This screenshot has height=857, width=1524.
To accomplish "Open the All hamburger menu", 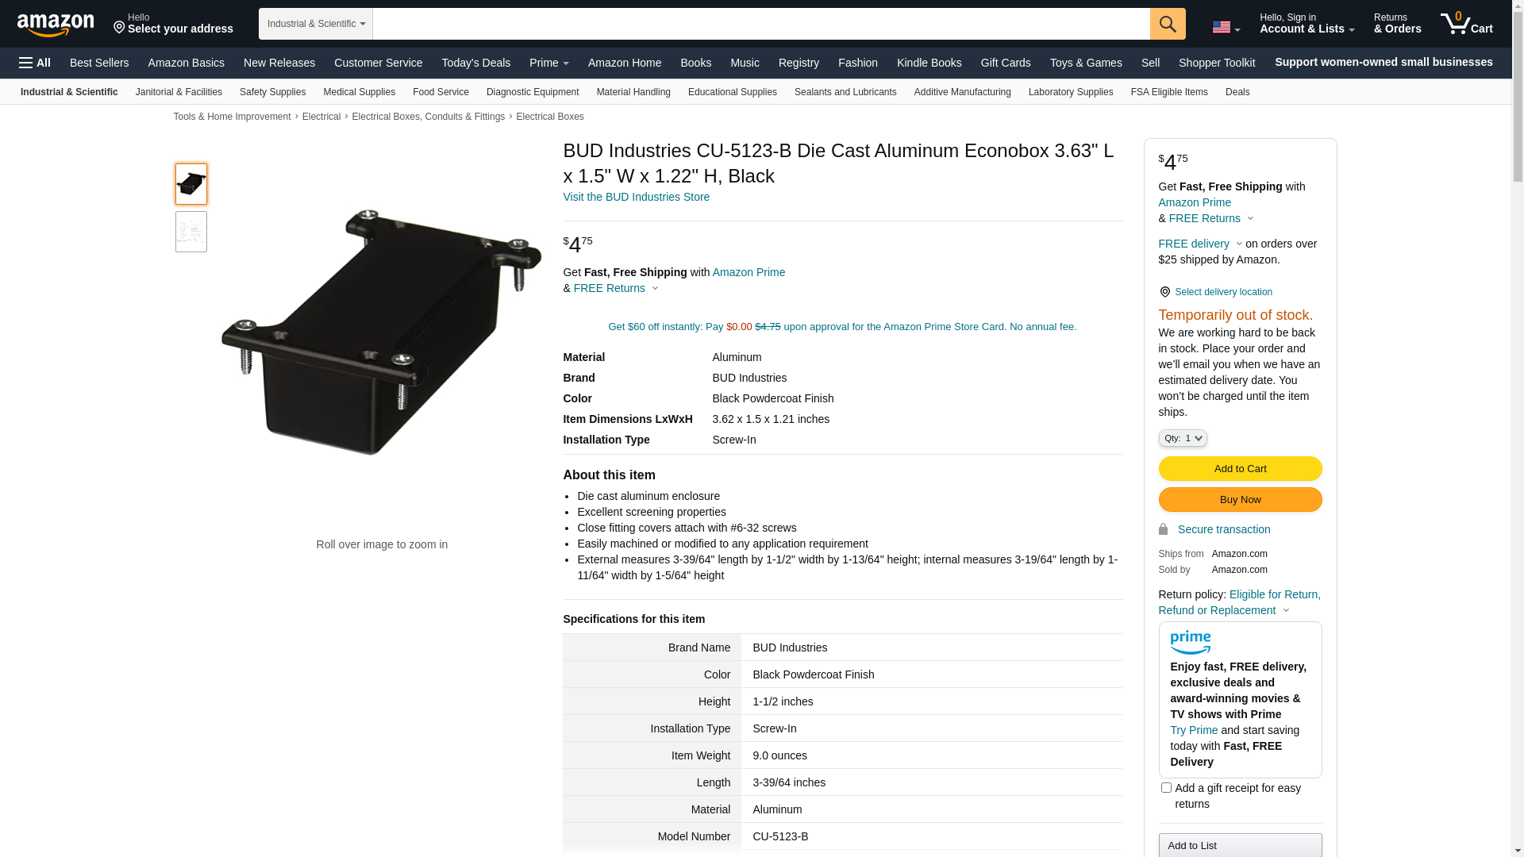I will pyautogui.click(x=35, y=63).
